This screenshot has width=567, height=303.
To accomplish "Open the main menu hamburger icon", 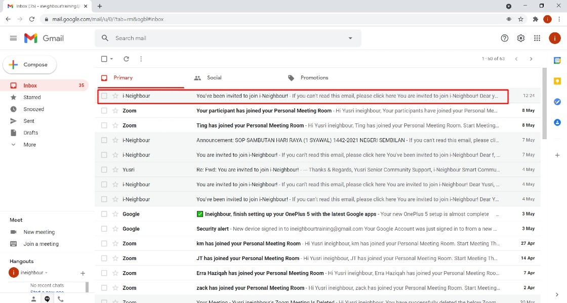I will point(13,38).
